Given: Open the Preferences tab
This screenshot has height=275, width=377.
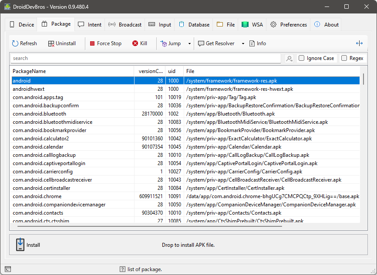Looking at the screenshot, I should (288, 24).
